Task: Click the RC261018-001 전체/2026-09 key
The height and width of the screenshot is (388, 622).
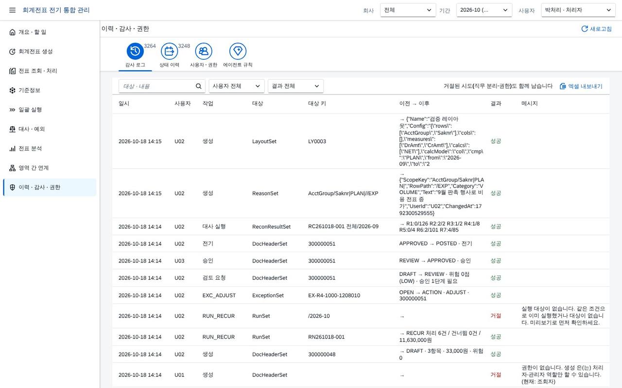Action: coord(343,226)
